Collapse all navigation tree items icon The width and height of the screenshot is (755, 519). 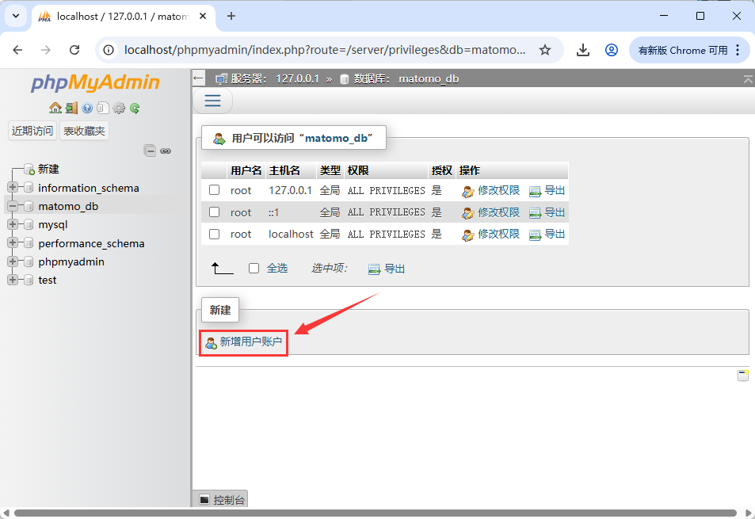pos(150,151)
